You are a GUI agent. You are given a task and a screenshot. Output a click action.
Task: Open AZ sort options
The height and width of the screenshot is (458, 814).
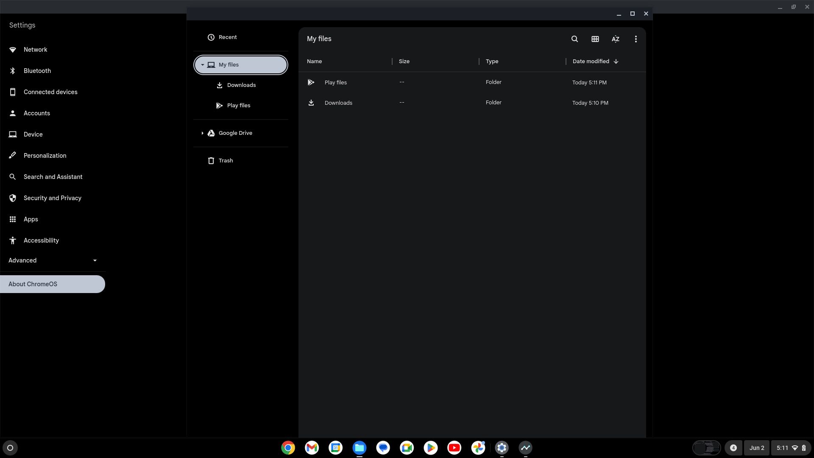coord(615,39)
